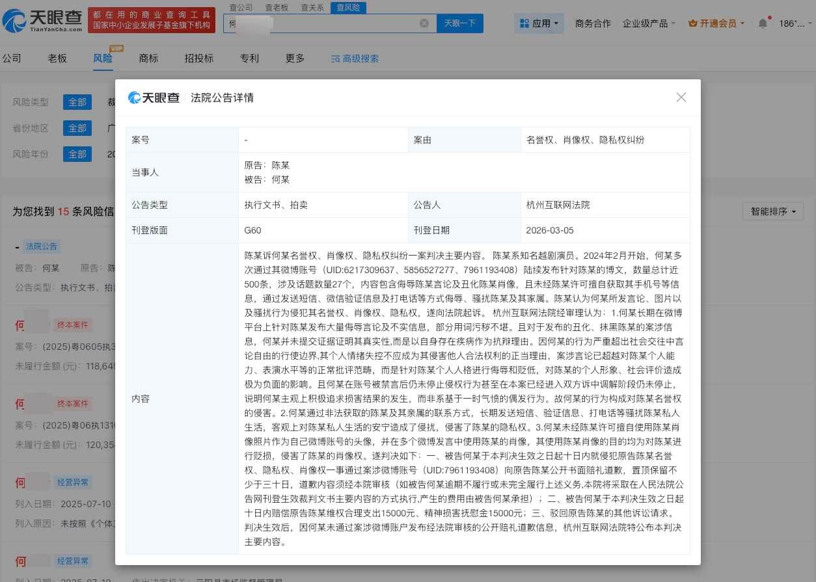This screenshot has width=816, height=582.
Task: Select 全部 for 风险类型 filter
Action: (x=77, y=102)
